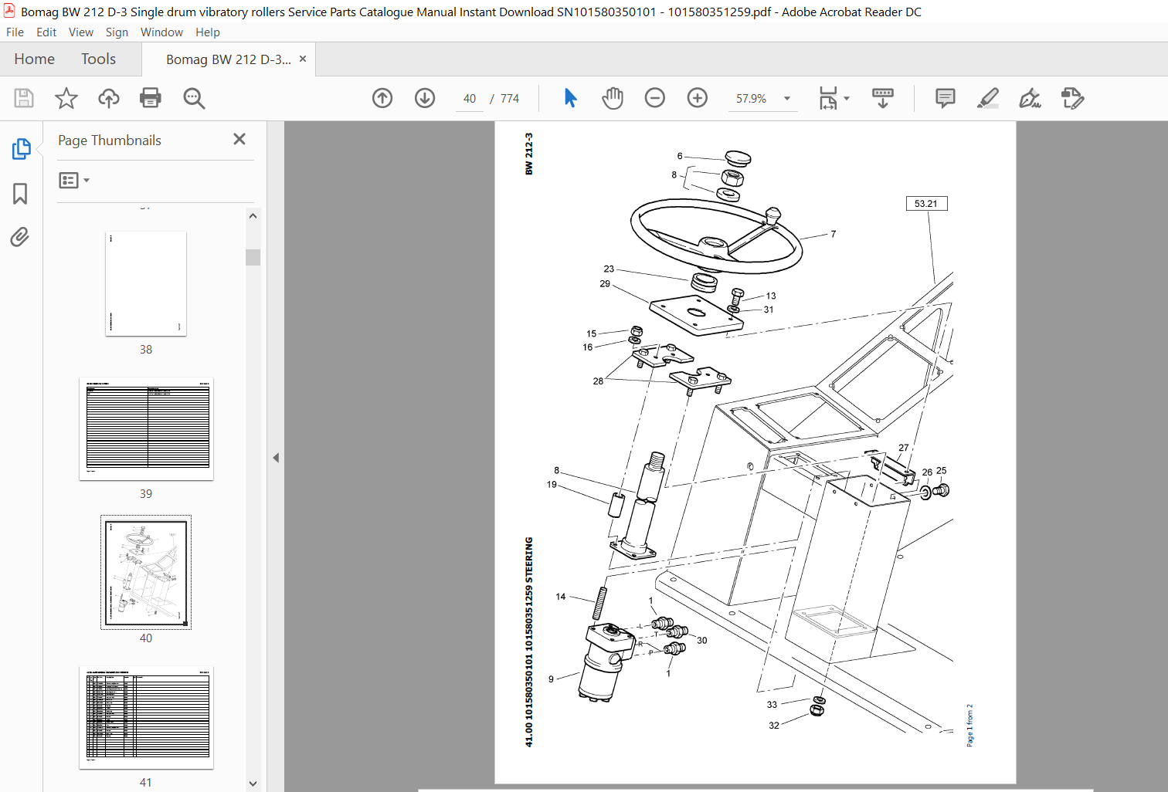The width and height of the screenshot is (1168, 792).
Task: Open the Help menu
Action: coord(208,32)
